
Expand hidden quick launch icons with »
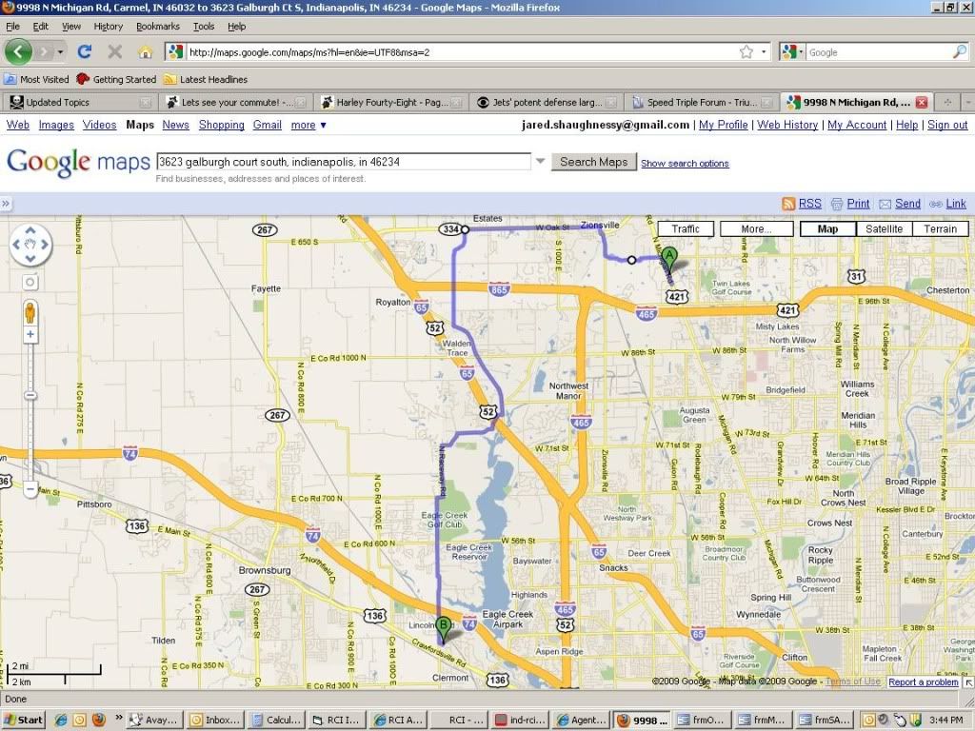pos(119,718)
